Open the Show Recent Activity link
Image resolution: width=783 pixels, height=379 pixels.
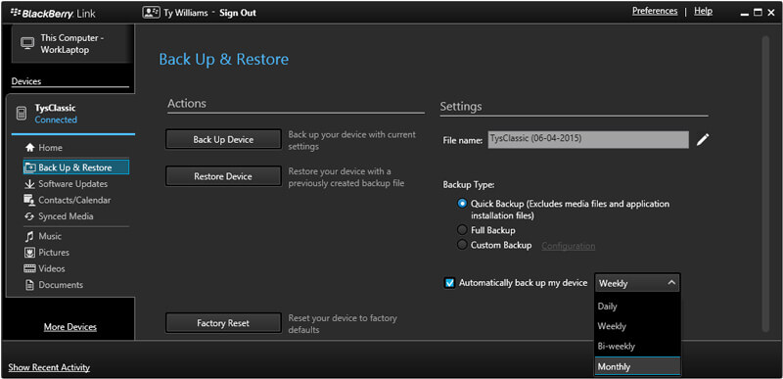click(x=49, y=367)
